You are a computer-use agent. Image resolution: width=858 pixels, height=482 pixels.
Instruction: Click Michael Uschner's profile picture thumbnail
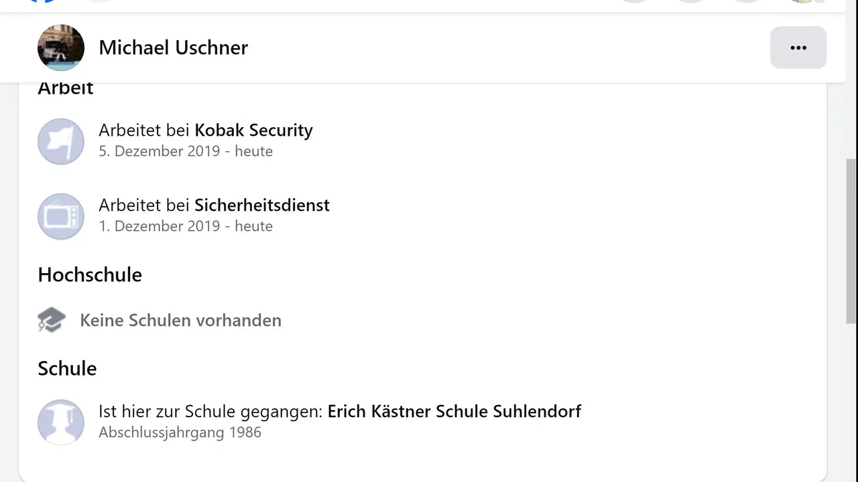(x=61, y=48)
